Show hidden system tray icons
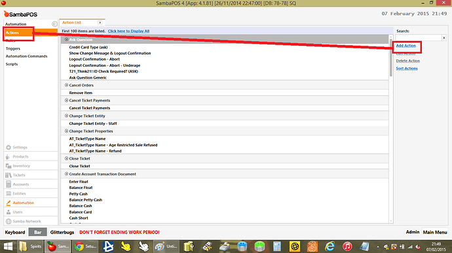Viewport: 452px width, 253px height. tap(378, 247)
